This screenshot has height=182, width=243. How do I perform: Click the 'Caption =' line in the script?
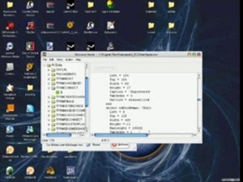130,92
